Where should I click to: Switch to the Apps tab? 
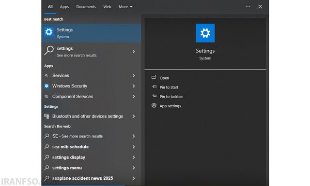point(64,7)
